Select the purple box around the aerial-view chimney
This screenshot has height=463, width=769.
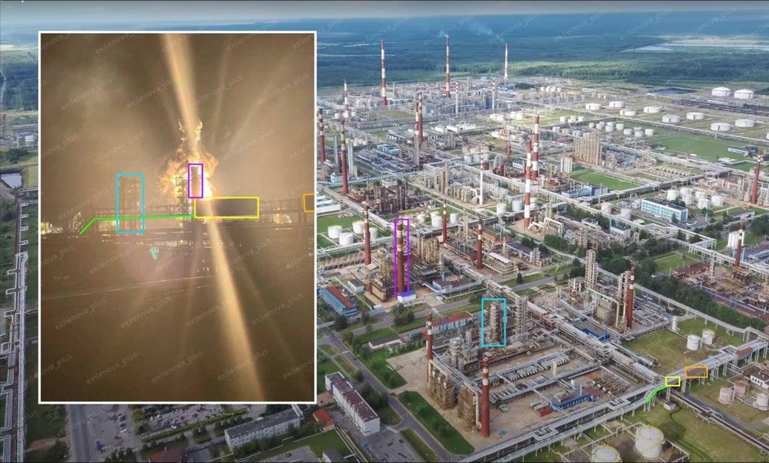click(x=401, y=256)
